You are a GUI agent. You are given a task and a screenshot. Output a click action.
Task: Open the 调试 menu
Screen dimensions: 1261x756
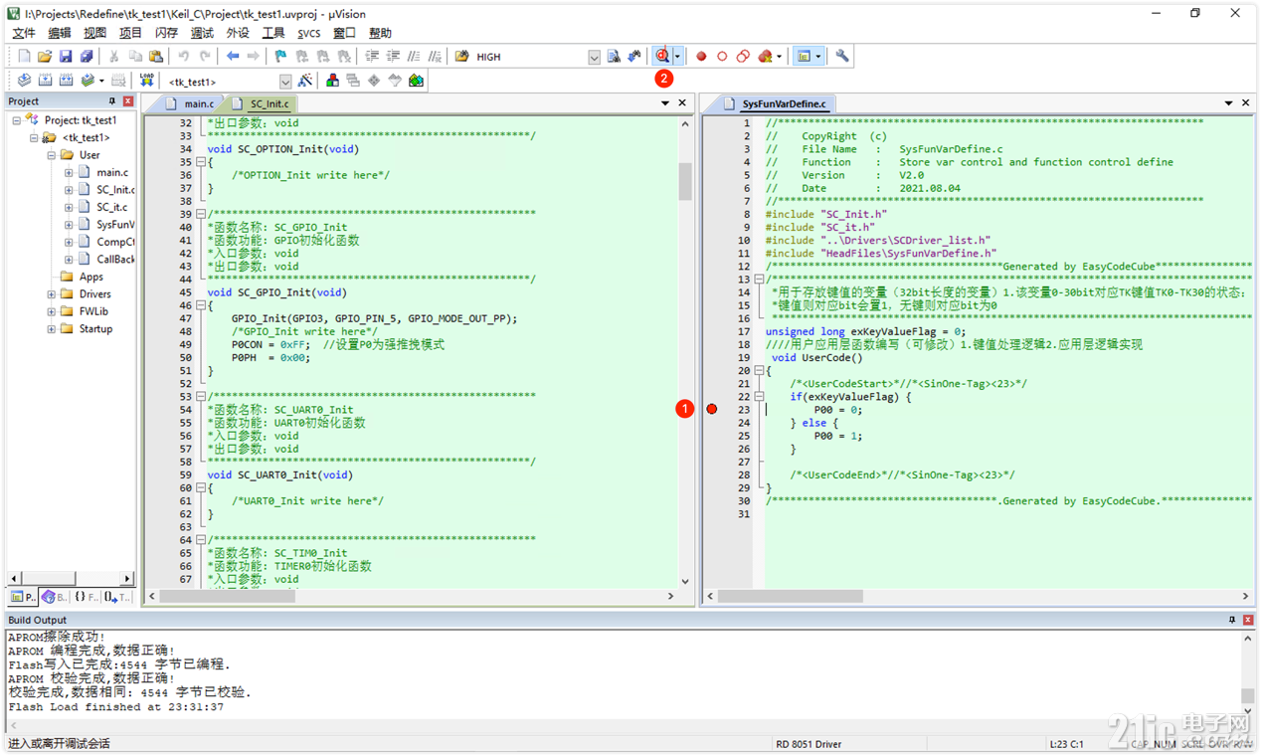202,33
